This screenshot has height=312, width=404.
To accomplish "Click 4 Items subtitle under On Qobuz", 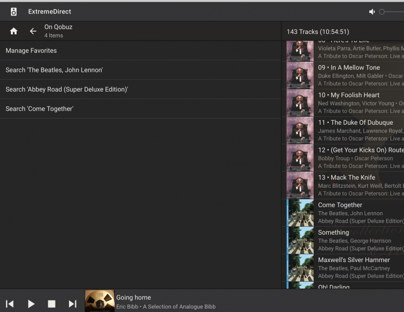I will coord(53,35).
